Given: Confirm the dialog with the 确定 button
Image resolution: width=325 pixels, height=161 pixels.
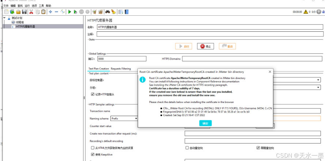Looking at the screenshot, I should click(205, 123).
